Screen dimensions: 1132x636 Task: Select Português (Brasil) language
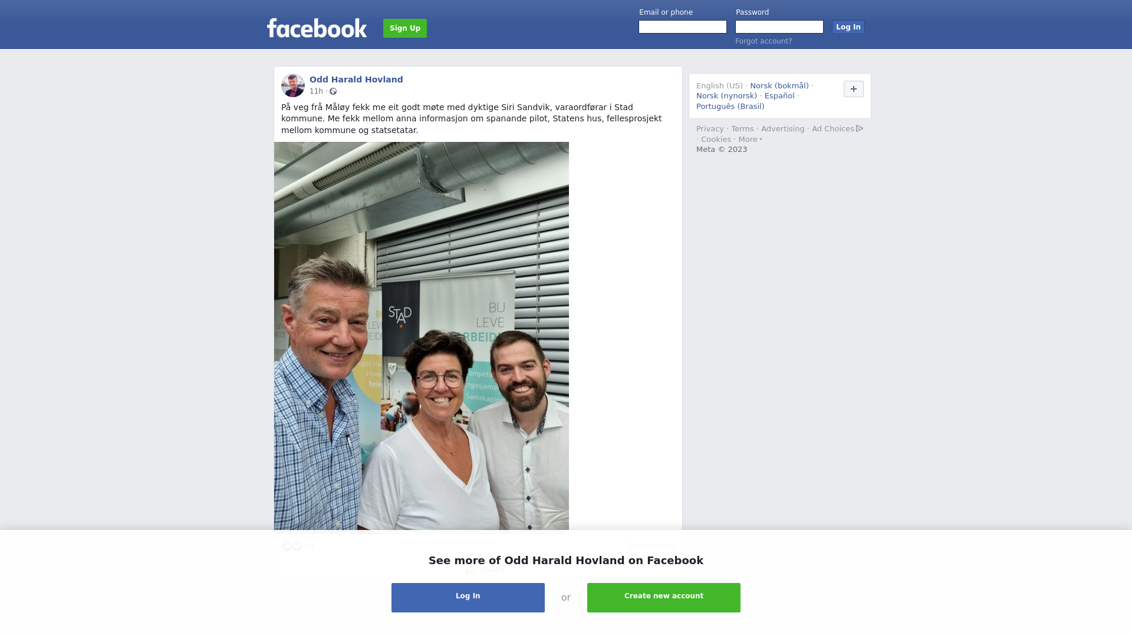coord(730,107)
